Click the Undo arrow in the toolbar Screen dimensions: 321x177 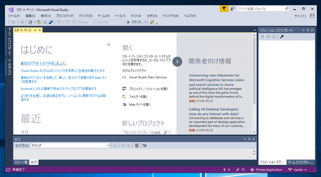[x=59, y=22]
